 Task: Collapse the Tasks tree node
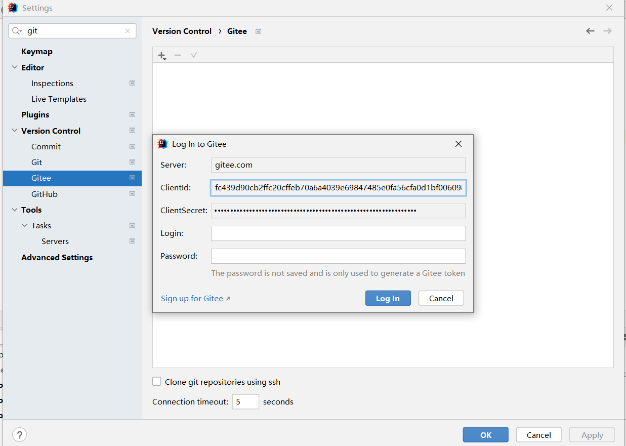tap(25, 225)
